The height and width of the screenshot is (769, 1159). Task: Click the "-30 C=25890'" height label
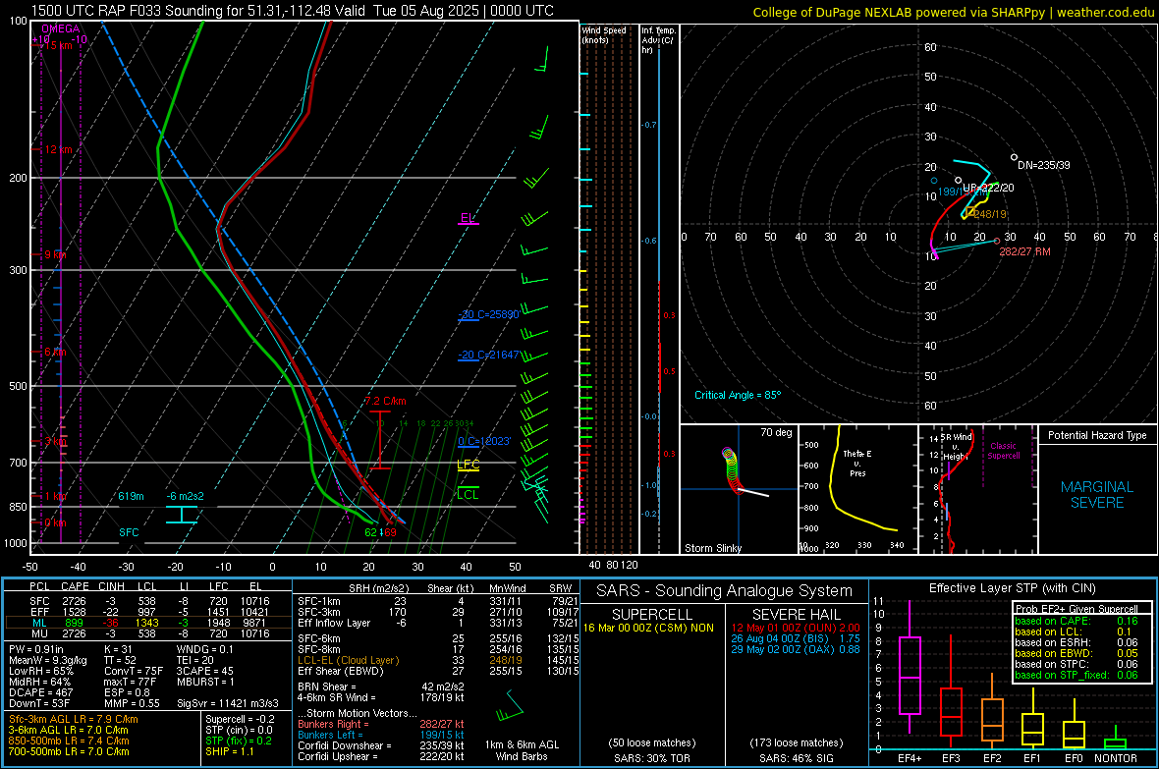pyautogui.click(x=489, y=314)
